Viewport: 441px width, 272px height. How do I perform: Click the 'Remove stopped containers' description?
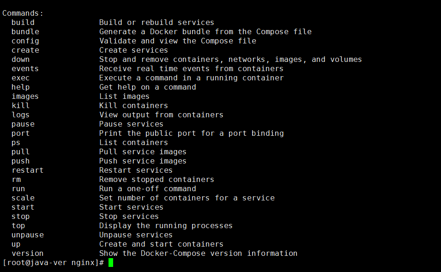pos(157,179)
